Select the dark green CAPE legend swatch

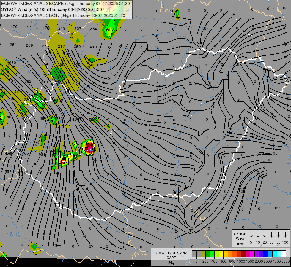click(208, 254)
